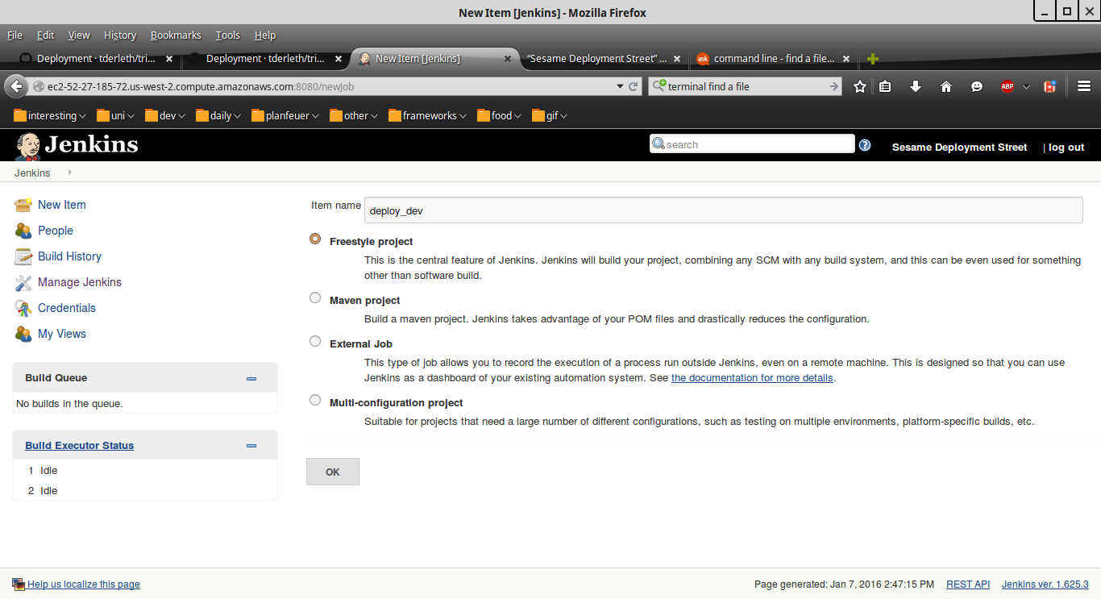1101x599 pixels.
Task: Collapse the Build Executor Status panel
Action: 251,446
